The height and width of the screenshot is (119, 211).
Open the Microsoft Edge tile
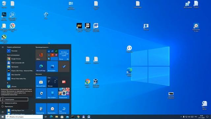click(41, 66)
